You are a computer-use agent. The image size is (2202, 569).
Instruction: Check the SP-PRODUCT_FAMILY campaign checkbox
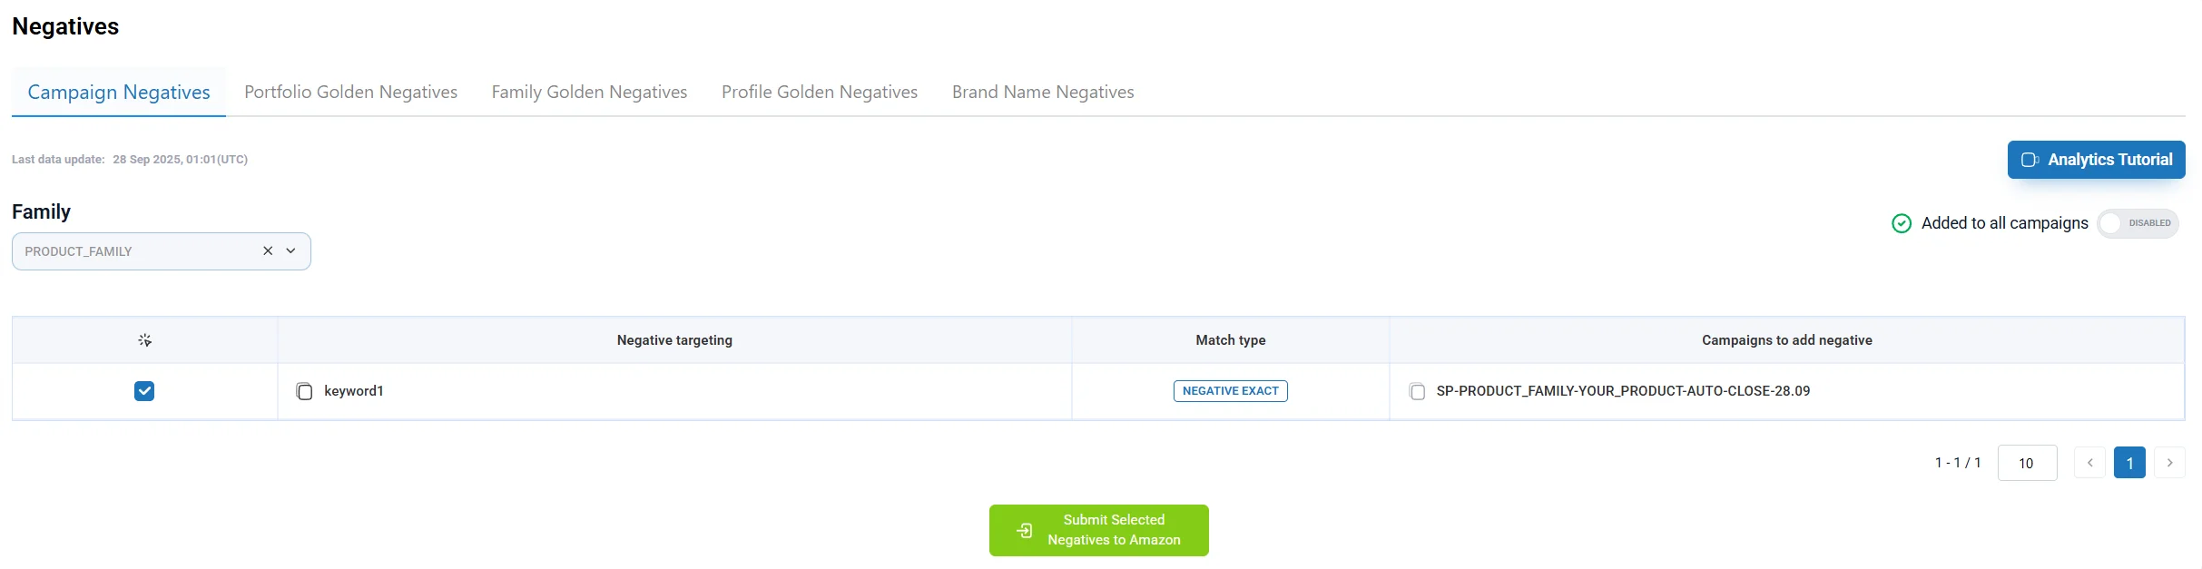[x=1417, y=391]
